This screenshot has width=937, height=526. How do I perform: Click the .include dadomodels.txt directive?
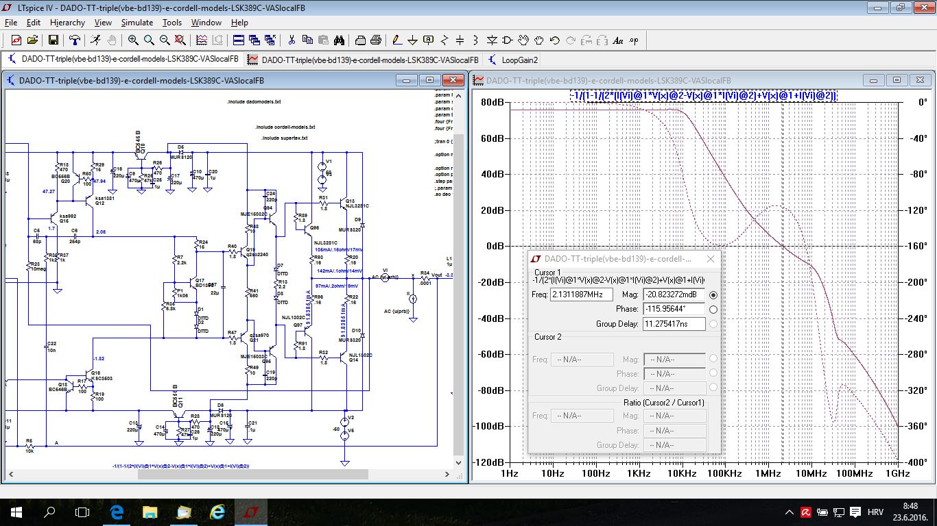(254, 101)
